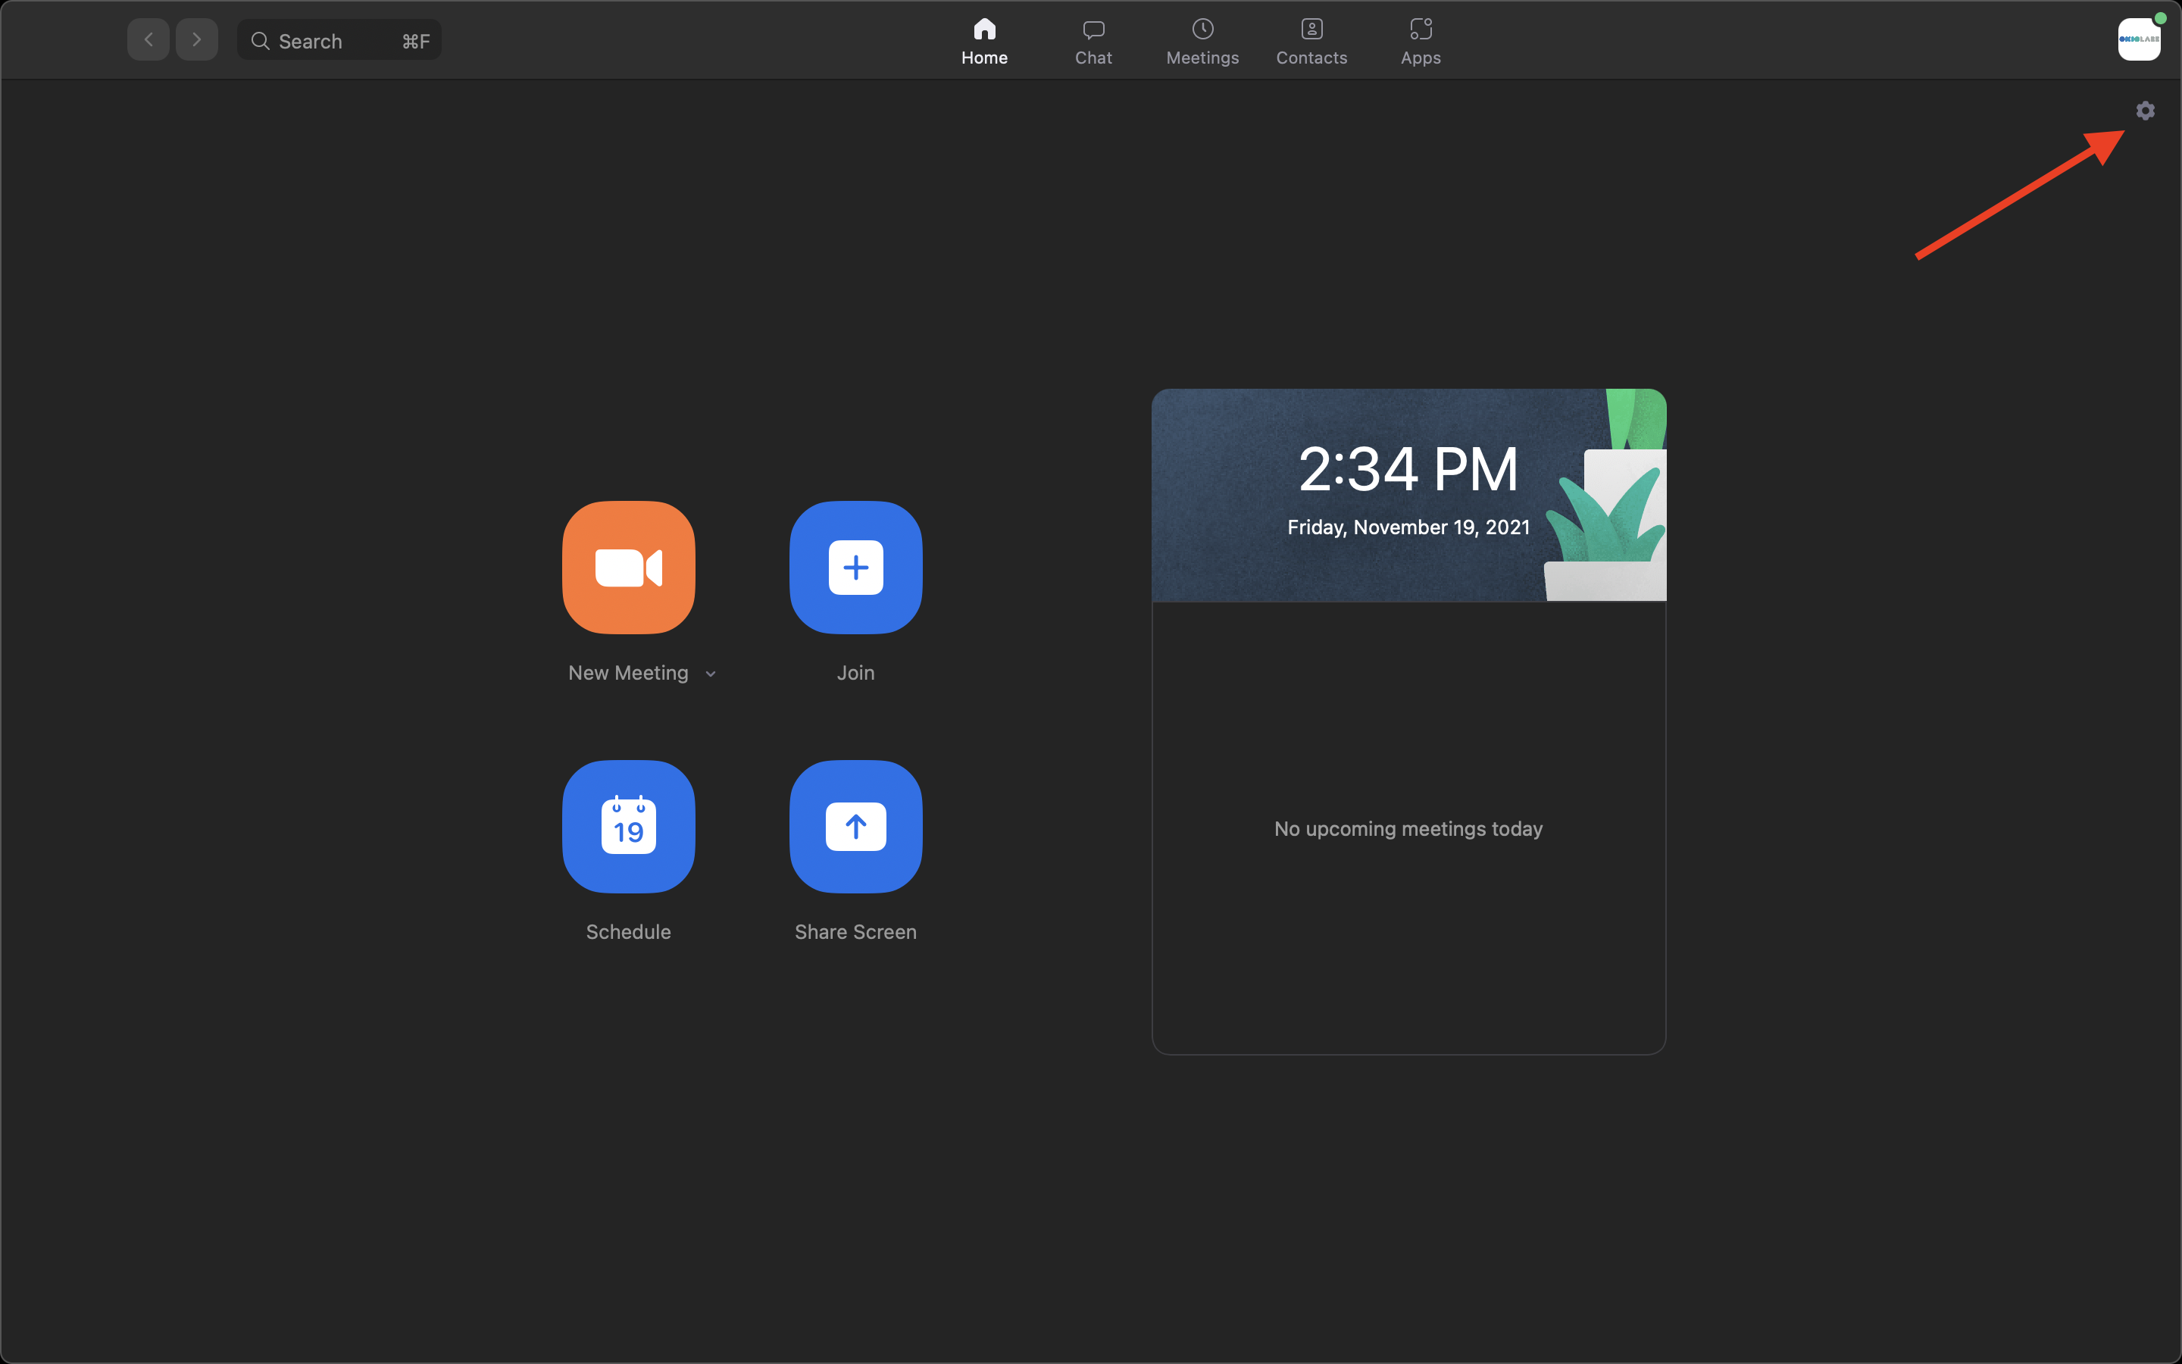Launch Share Screen with the up-arrow icon
Screen dimensions: 2182x1364
coord(855,826)
